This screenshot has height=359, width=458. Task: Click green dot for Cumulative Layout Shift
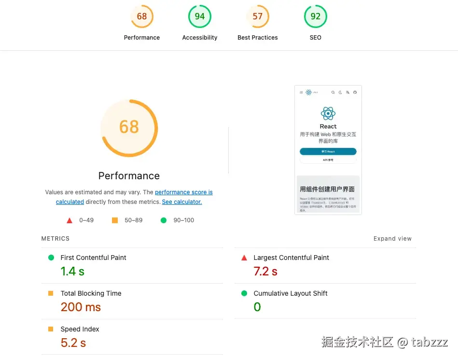244,293
